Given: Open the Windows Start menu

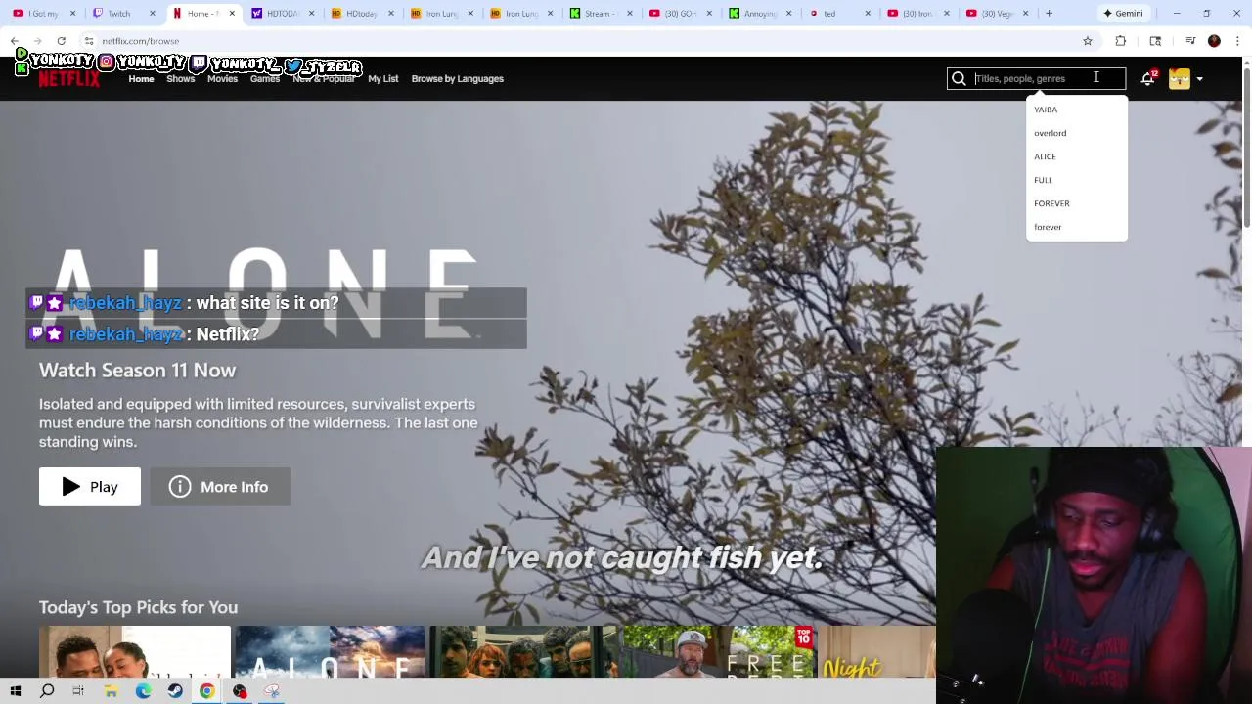Looking at the screenshot, I should [x=16, y=691].
